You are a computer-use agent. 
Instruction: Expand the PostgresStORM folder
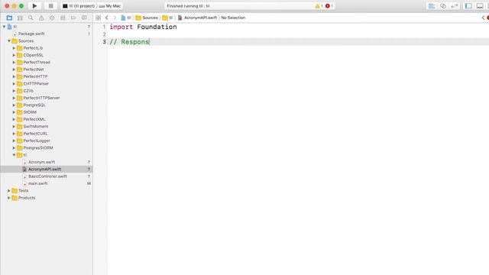pyautogui.click(x=14, y=147)
